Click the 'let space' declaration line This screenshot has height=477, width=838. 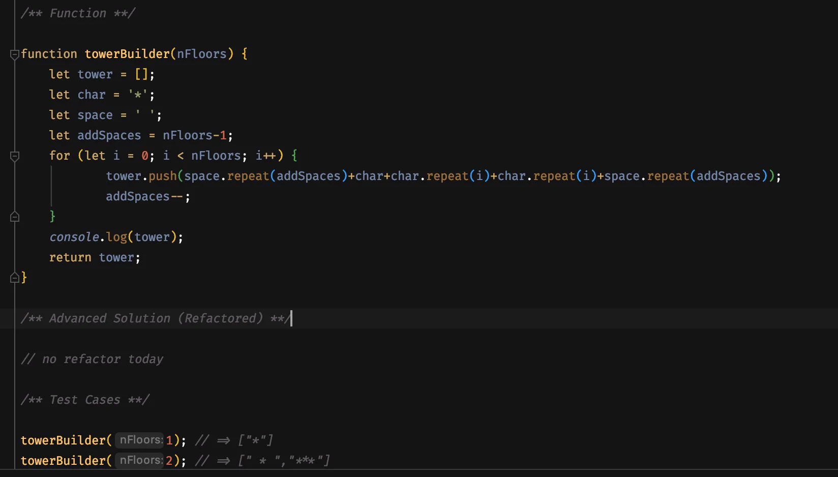click(x=105, y=115)
